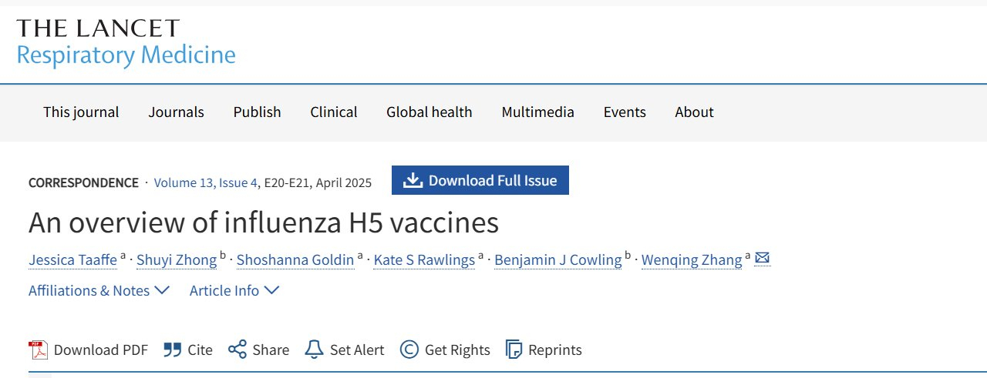Click the Cite quotation mark icon

pyautogui.click(x=172, y=350)
